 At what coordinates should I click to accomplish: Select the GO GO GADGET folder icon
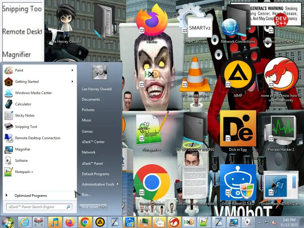[195, 134]
